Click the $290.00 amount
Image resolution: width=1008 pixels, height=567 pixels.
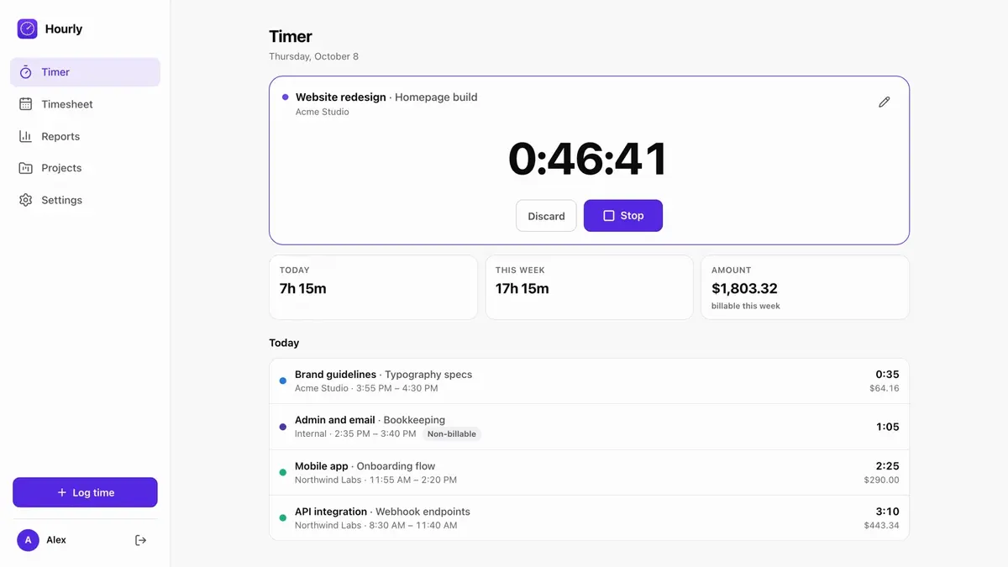[x=881, y=480]
